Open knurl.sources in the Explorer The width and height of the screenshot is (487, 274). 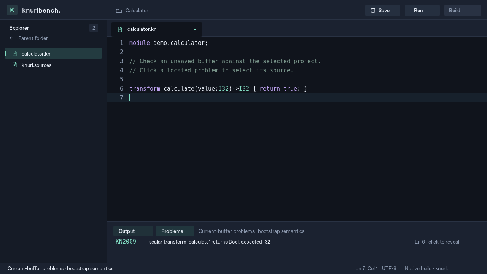point(53,65)
